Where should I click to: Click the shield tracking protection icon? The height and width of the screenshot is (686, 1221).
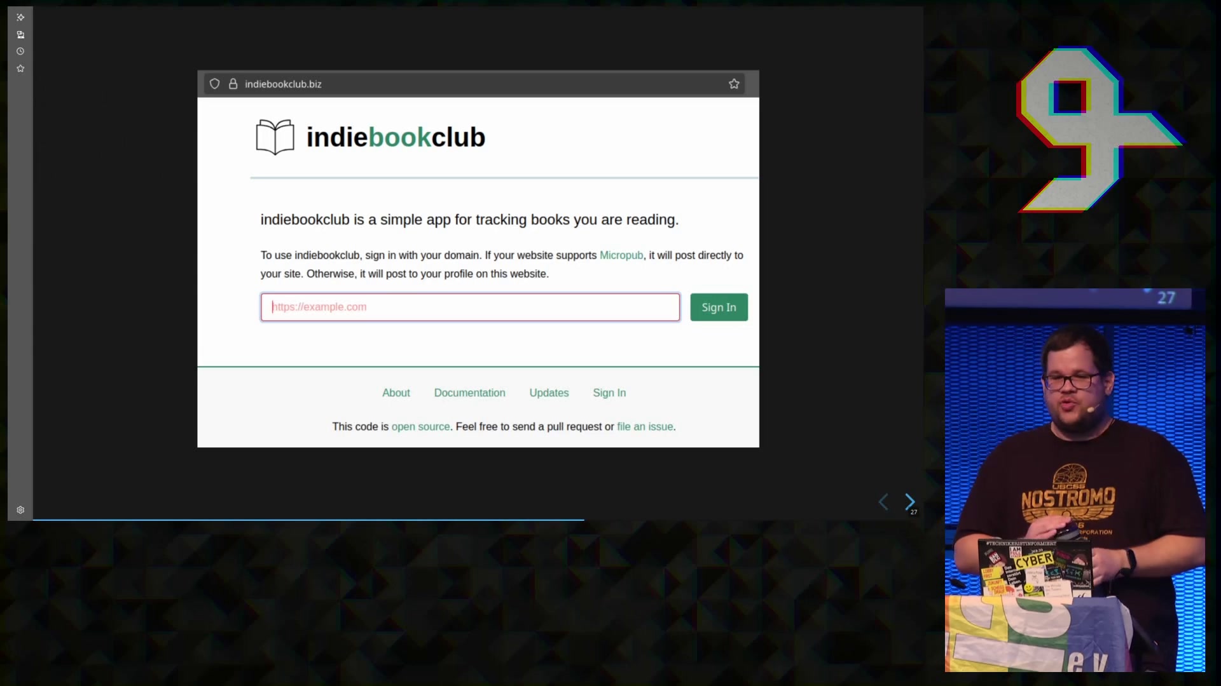[215, 84]
